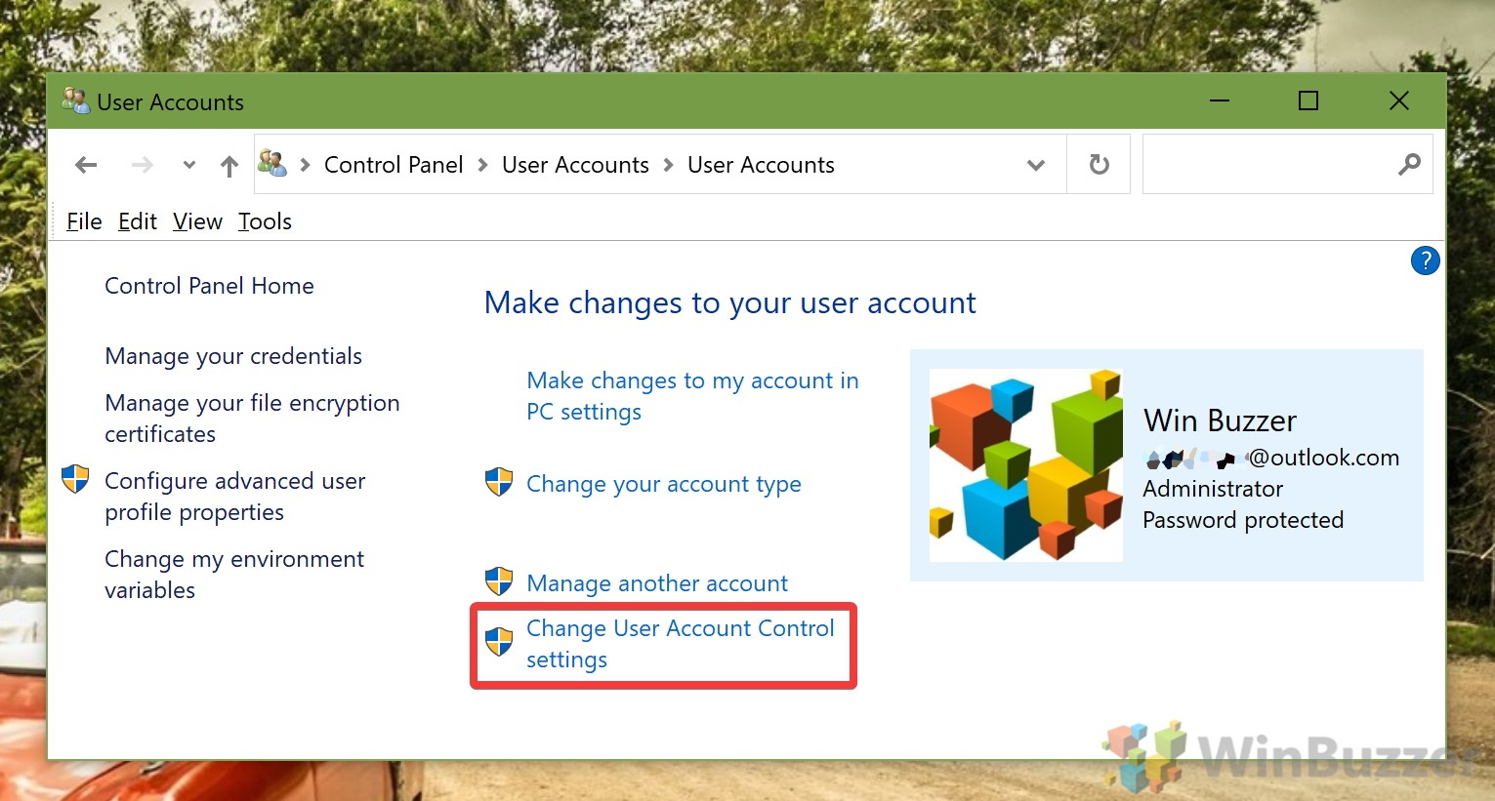Screen dimensions: 1495x801
Task: Click the search magnifier icon
Action: click(1409, 164)
